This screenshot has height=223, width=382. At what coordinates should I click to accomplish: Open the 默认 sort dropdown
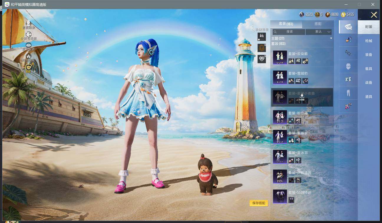pyautogui.click(x=319, y=32)
